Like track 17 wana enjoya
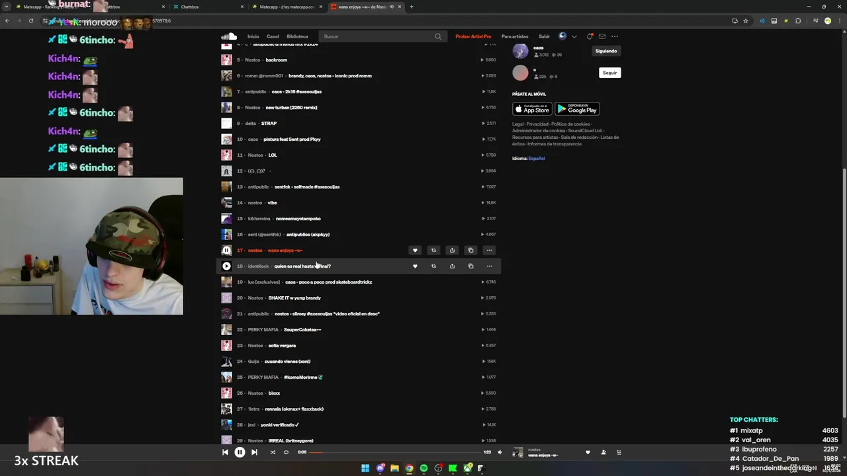 415,250
